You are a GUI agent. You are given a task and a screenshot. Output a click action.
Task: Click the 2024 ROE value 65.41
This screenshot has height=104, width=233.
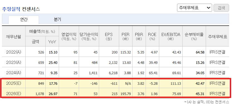click(x=153, y=73)
